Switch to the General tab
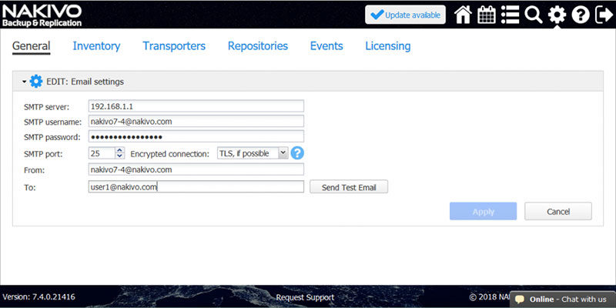This screenshot has height=308, width=616. 31,46
